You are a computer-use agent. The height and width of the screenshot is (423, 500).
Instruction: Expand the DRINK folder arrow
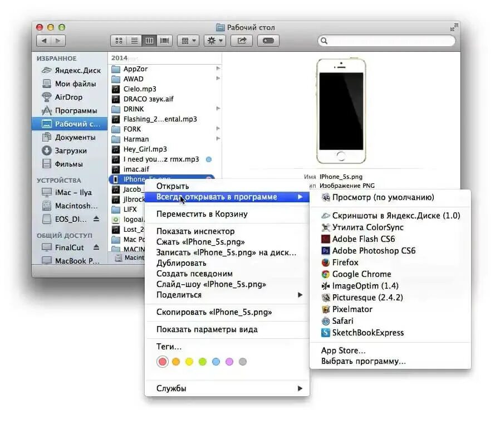pyautogui.click(x=218, y=109)
